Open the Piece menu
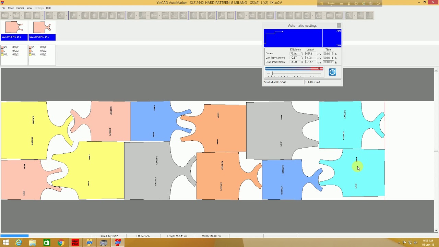Screen dimensions: 439x247 pos(11,8)
